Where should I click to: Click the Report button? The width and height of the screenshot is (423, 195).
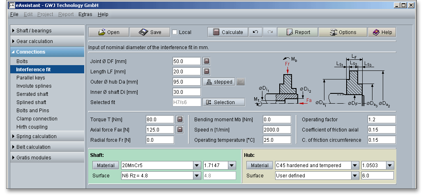[298, 32]
